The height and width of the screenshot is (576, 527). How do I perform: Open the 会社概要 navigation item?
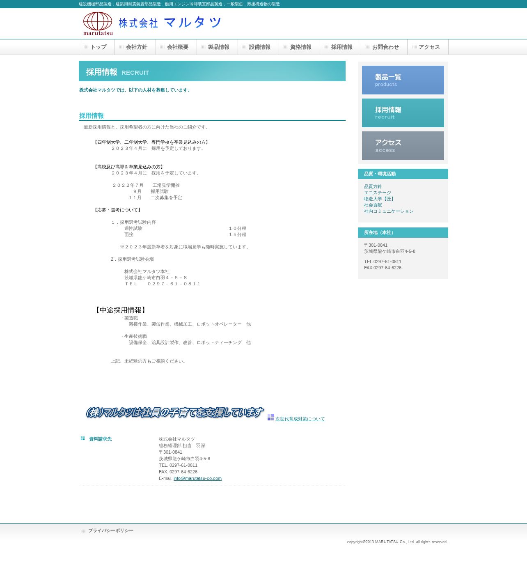[176, 47]
